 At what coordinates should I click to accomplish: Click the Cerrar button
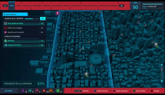[x=155, y=91]
